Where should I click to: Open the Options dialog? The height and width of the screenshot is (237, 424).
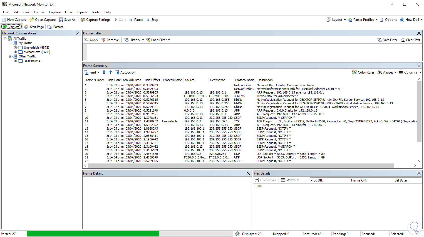(x=388, y=20)
